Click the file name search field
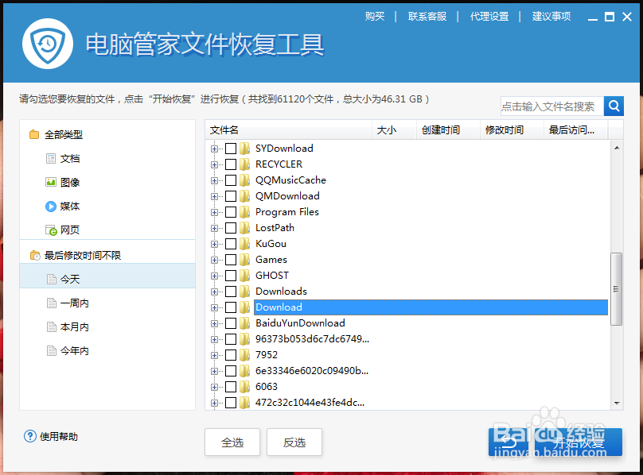This screenshot has height=475, width=643. pos(552,106)
